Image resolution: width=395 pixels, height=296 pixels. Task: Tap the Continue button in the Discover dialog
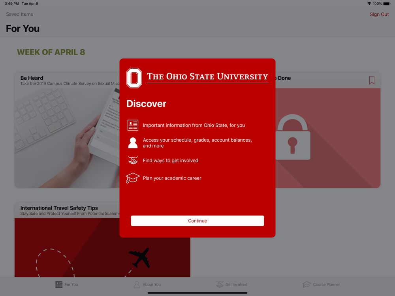(197, 221)
